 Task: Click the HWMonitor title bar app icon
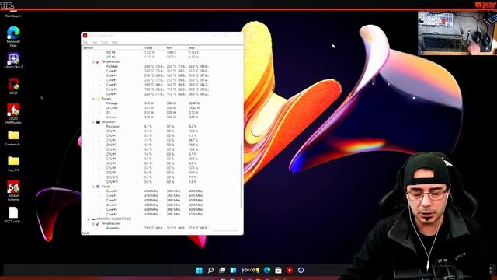(x=85, y=36)
